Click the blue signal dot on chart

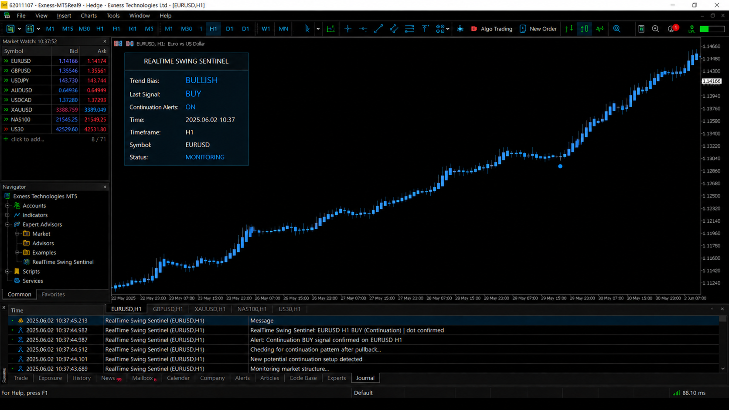(x=560, y=166)
